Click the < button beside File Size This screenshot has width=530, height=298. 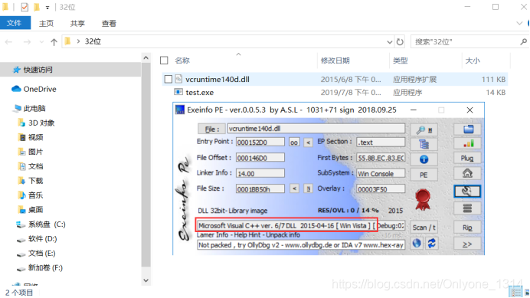(294, 188)
